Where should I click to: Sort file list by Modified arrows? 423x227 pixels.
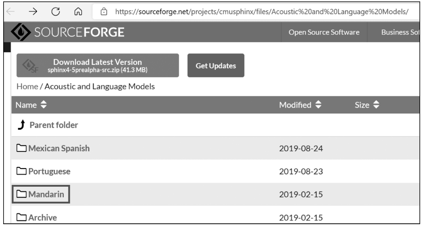click(318, 105)
